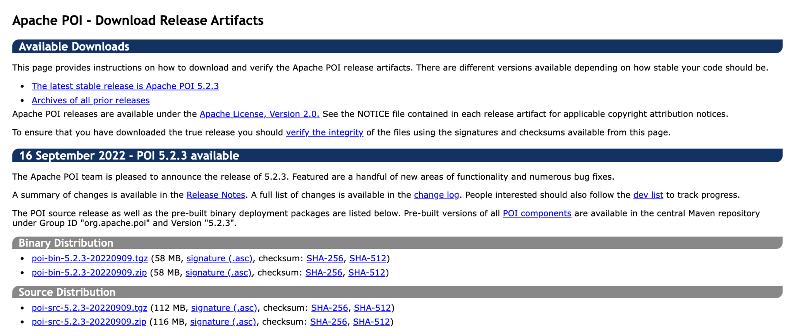Screen dimensions: 793x336
Task: Open the Apache License, Version 2.0 link
Action: tap(259, 114)
